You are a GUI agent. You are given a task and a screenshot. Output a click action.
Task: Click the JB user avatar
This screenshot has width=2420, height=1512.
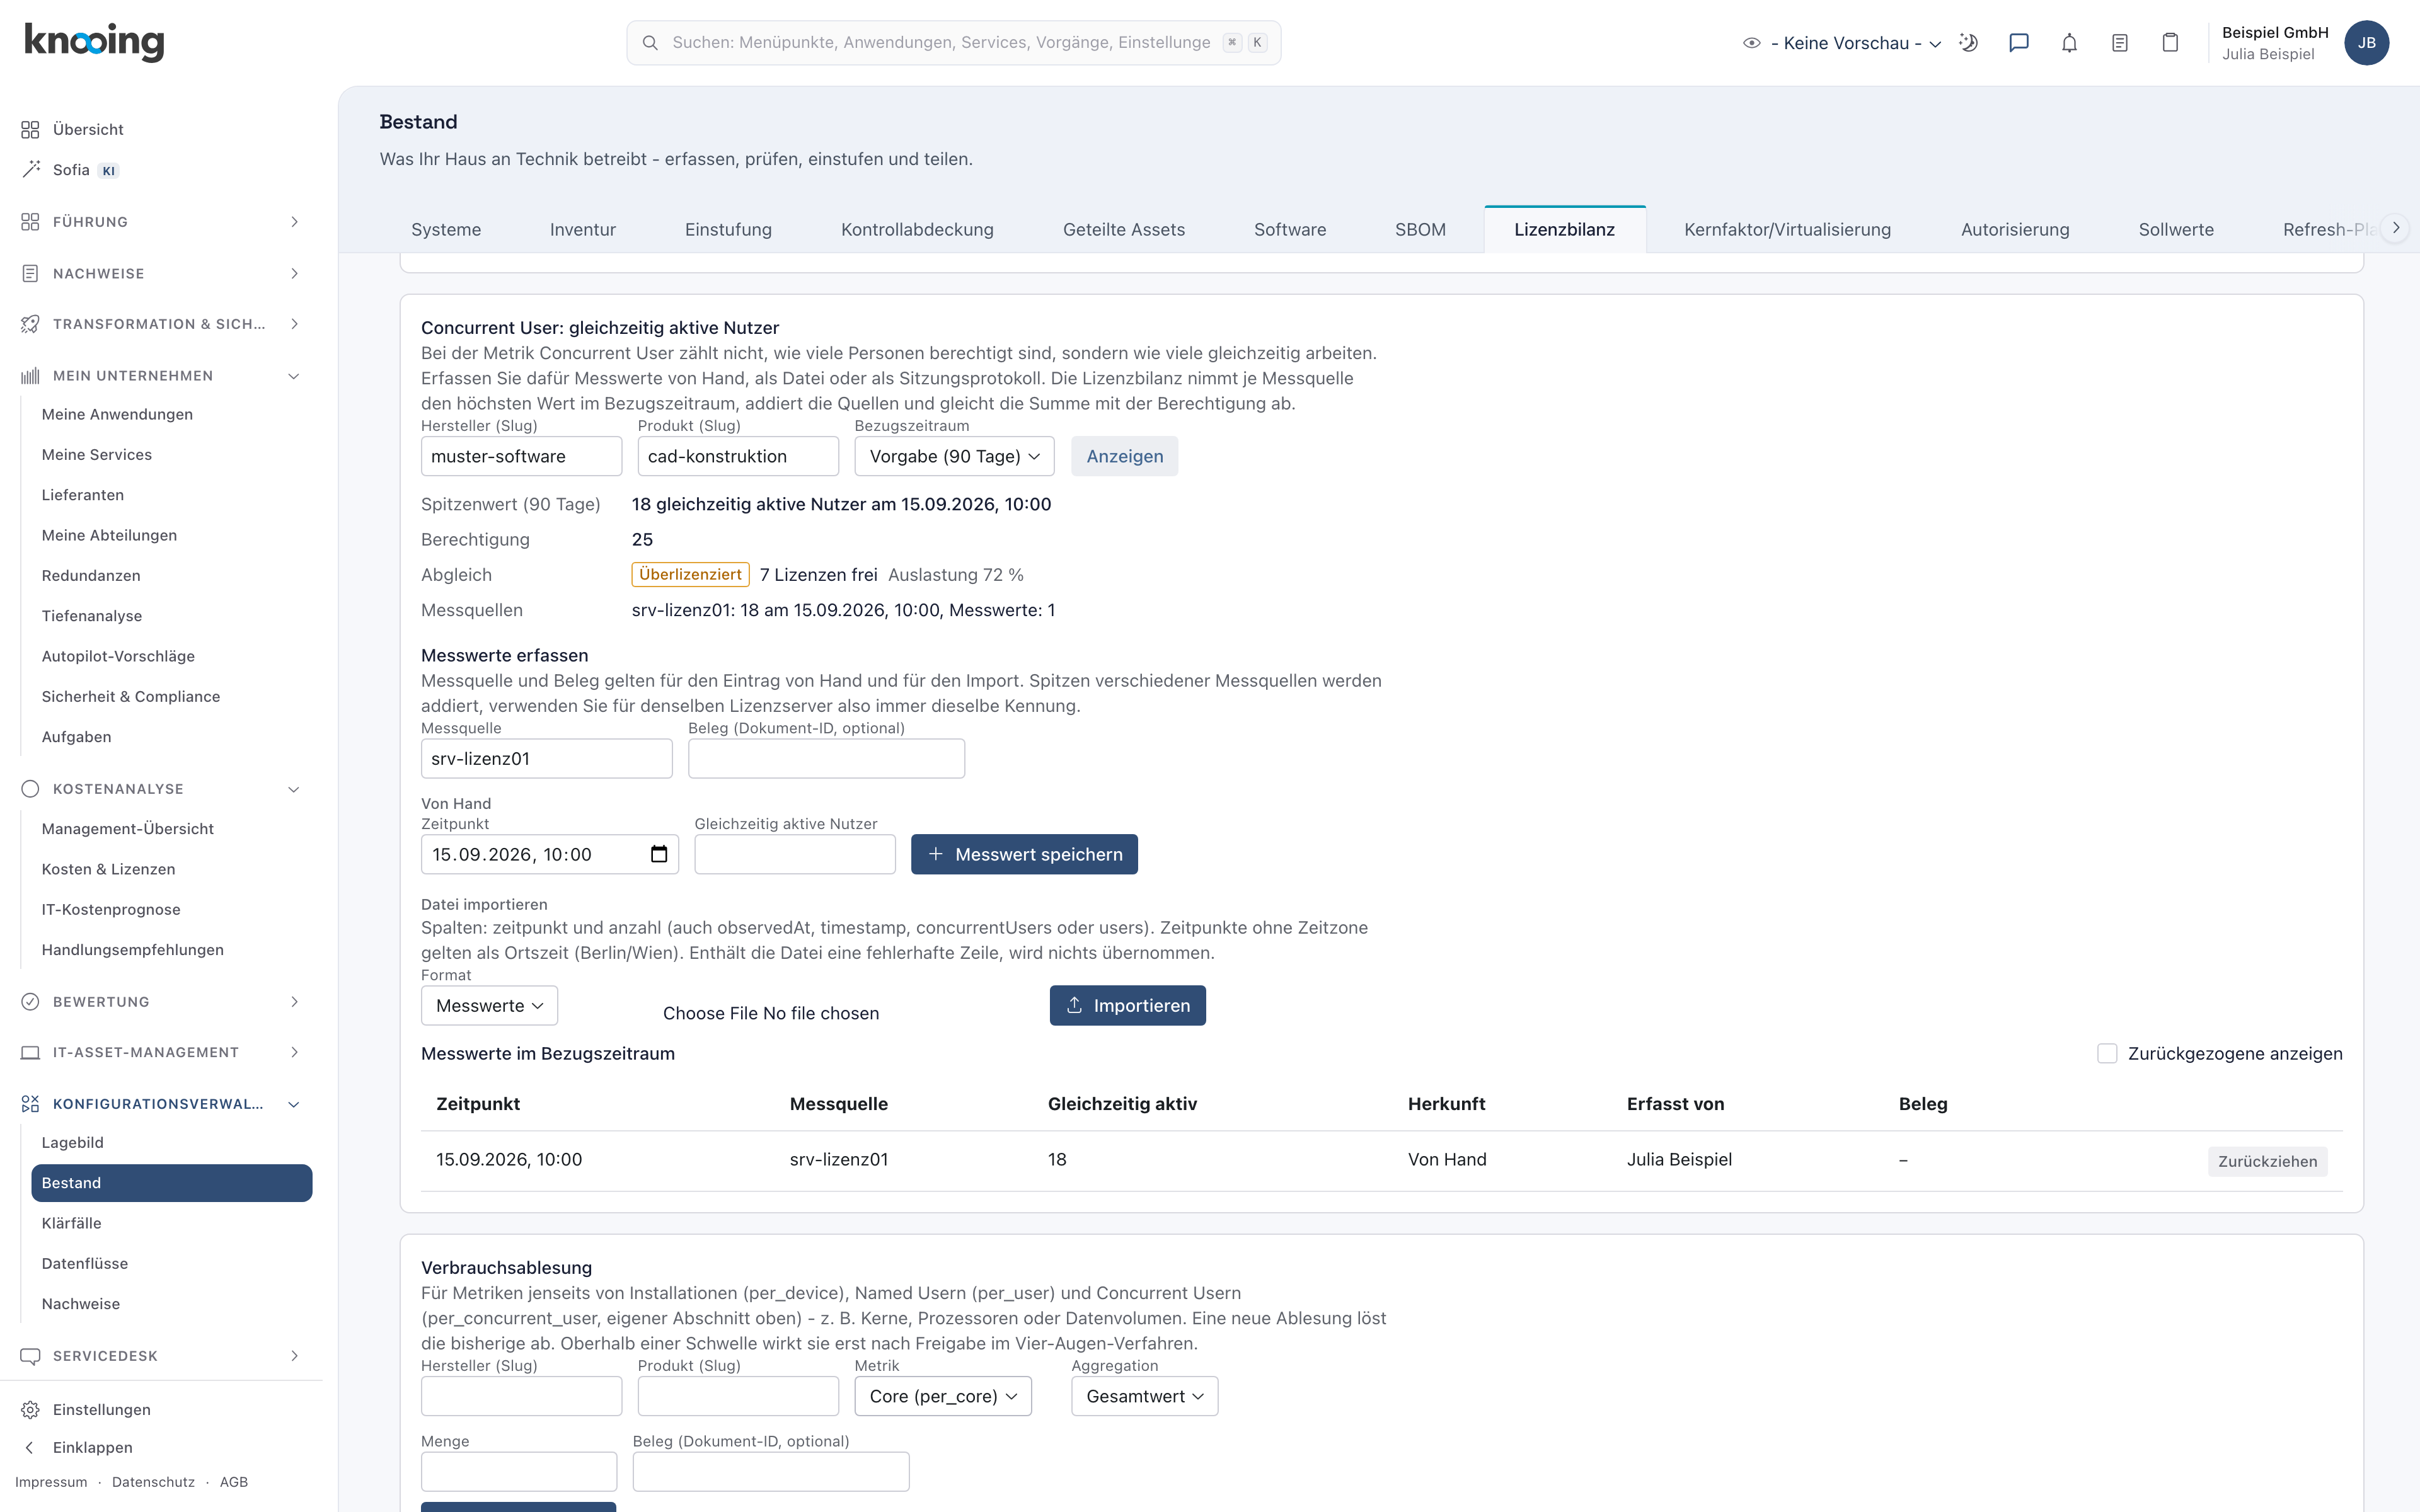click(2366, 43)
